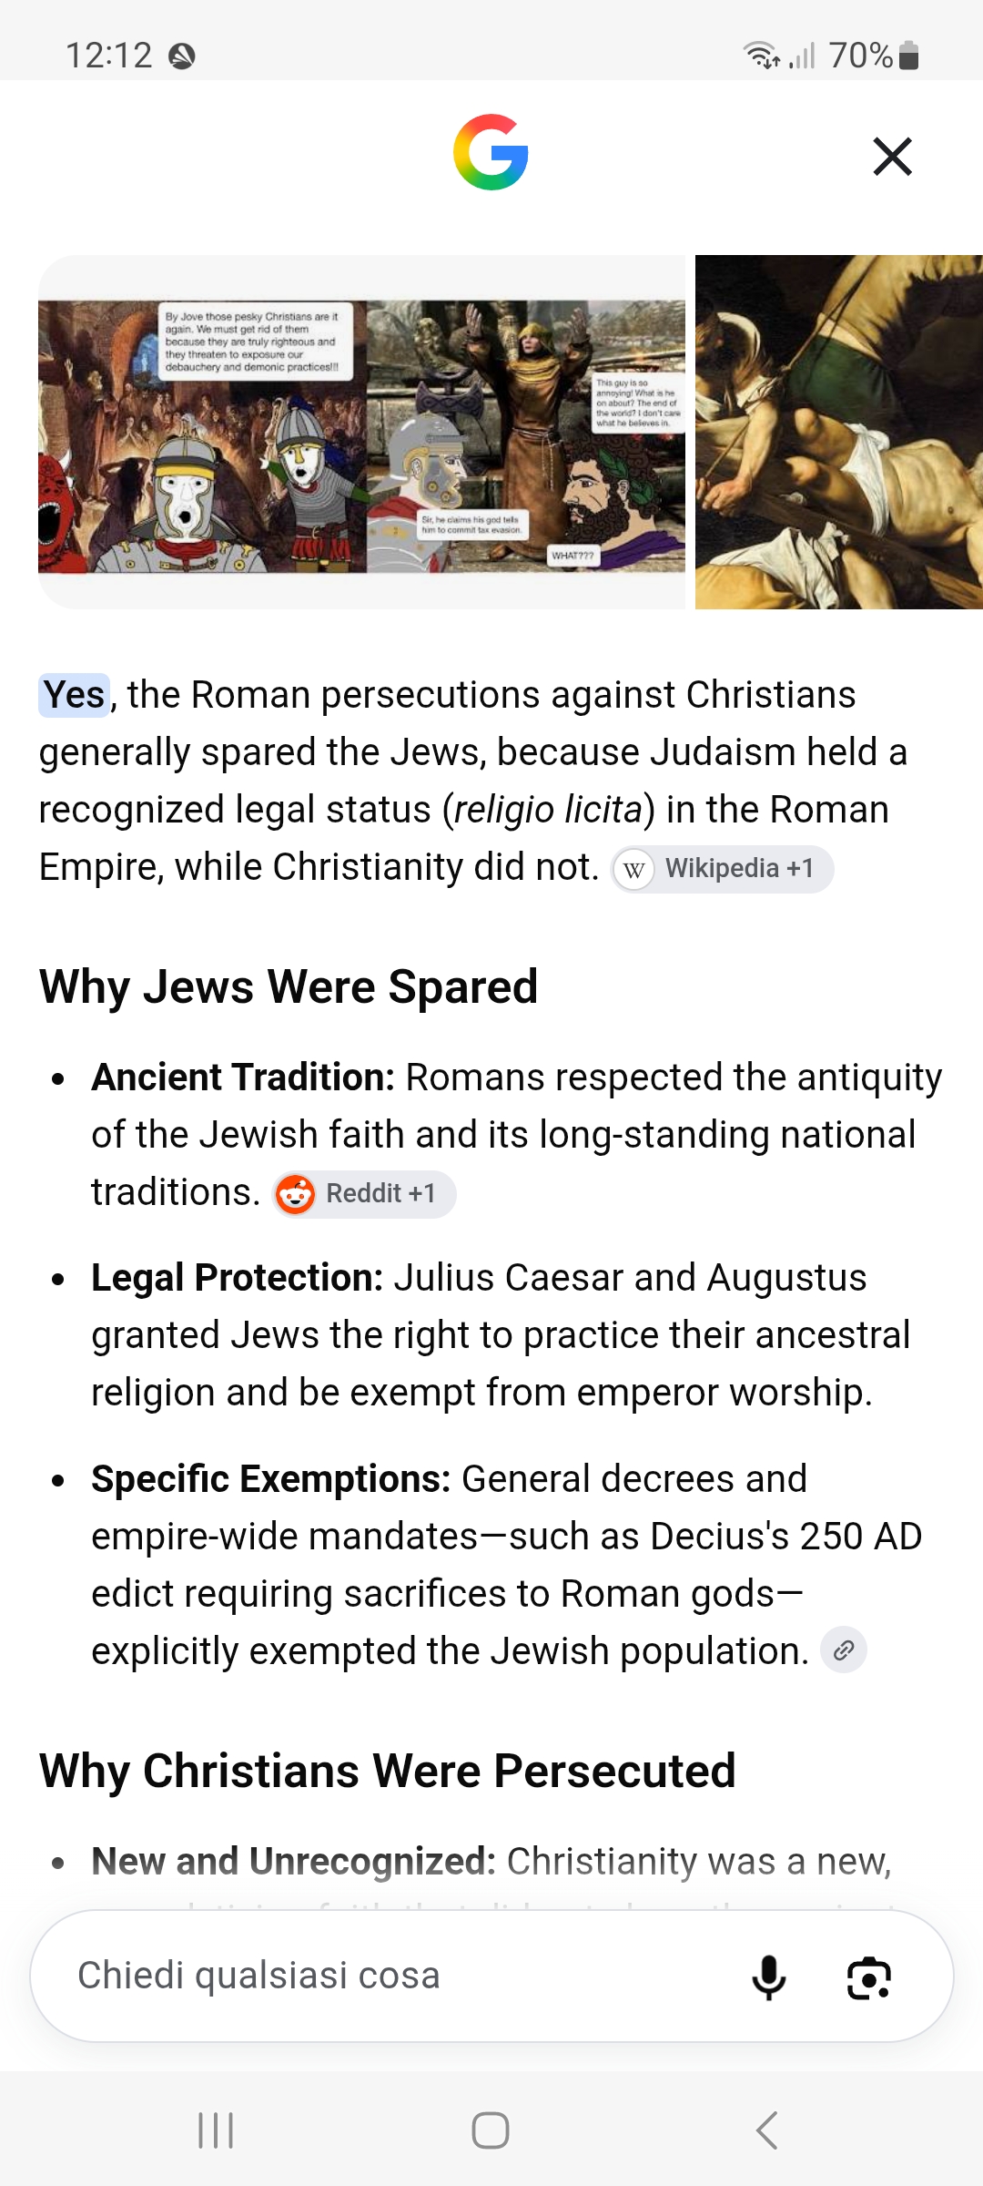
Task: Tap the Why Jews Were Spared heading
Action: click(289, 986)
